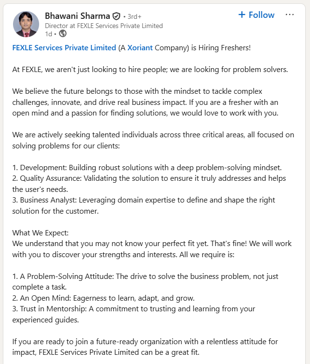Click the globe public-visibility icon

pos(63,34)
